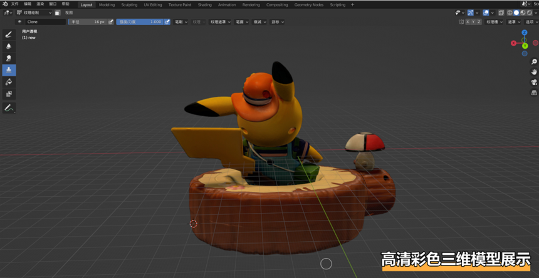Viewport: 539px width, 278px height.
Task: Open the 文件 menu
Action: pyautogui.click(x=14, y=4)
